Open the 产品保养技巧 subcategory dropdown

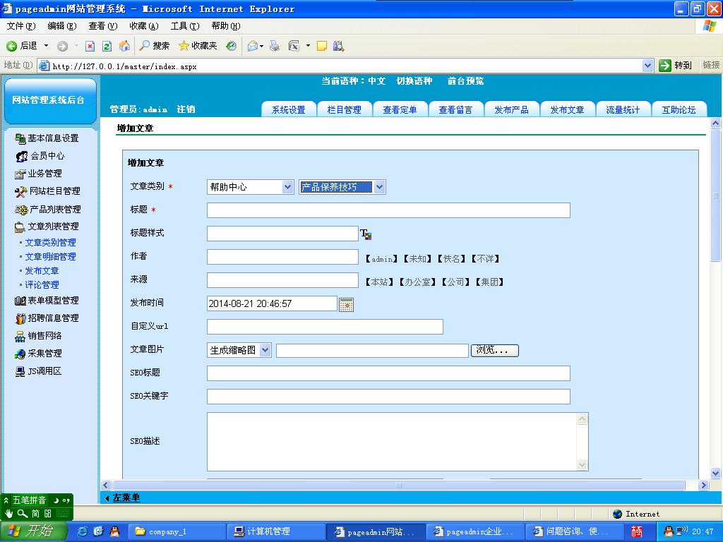tap(342, 187)
